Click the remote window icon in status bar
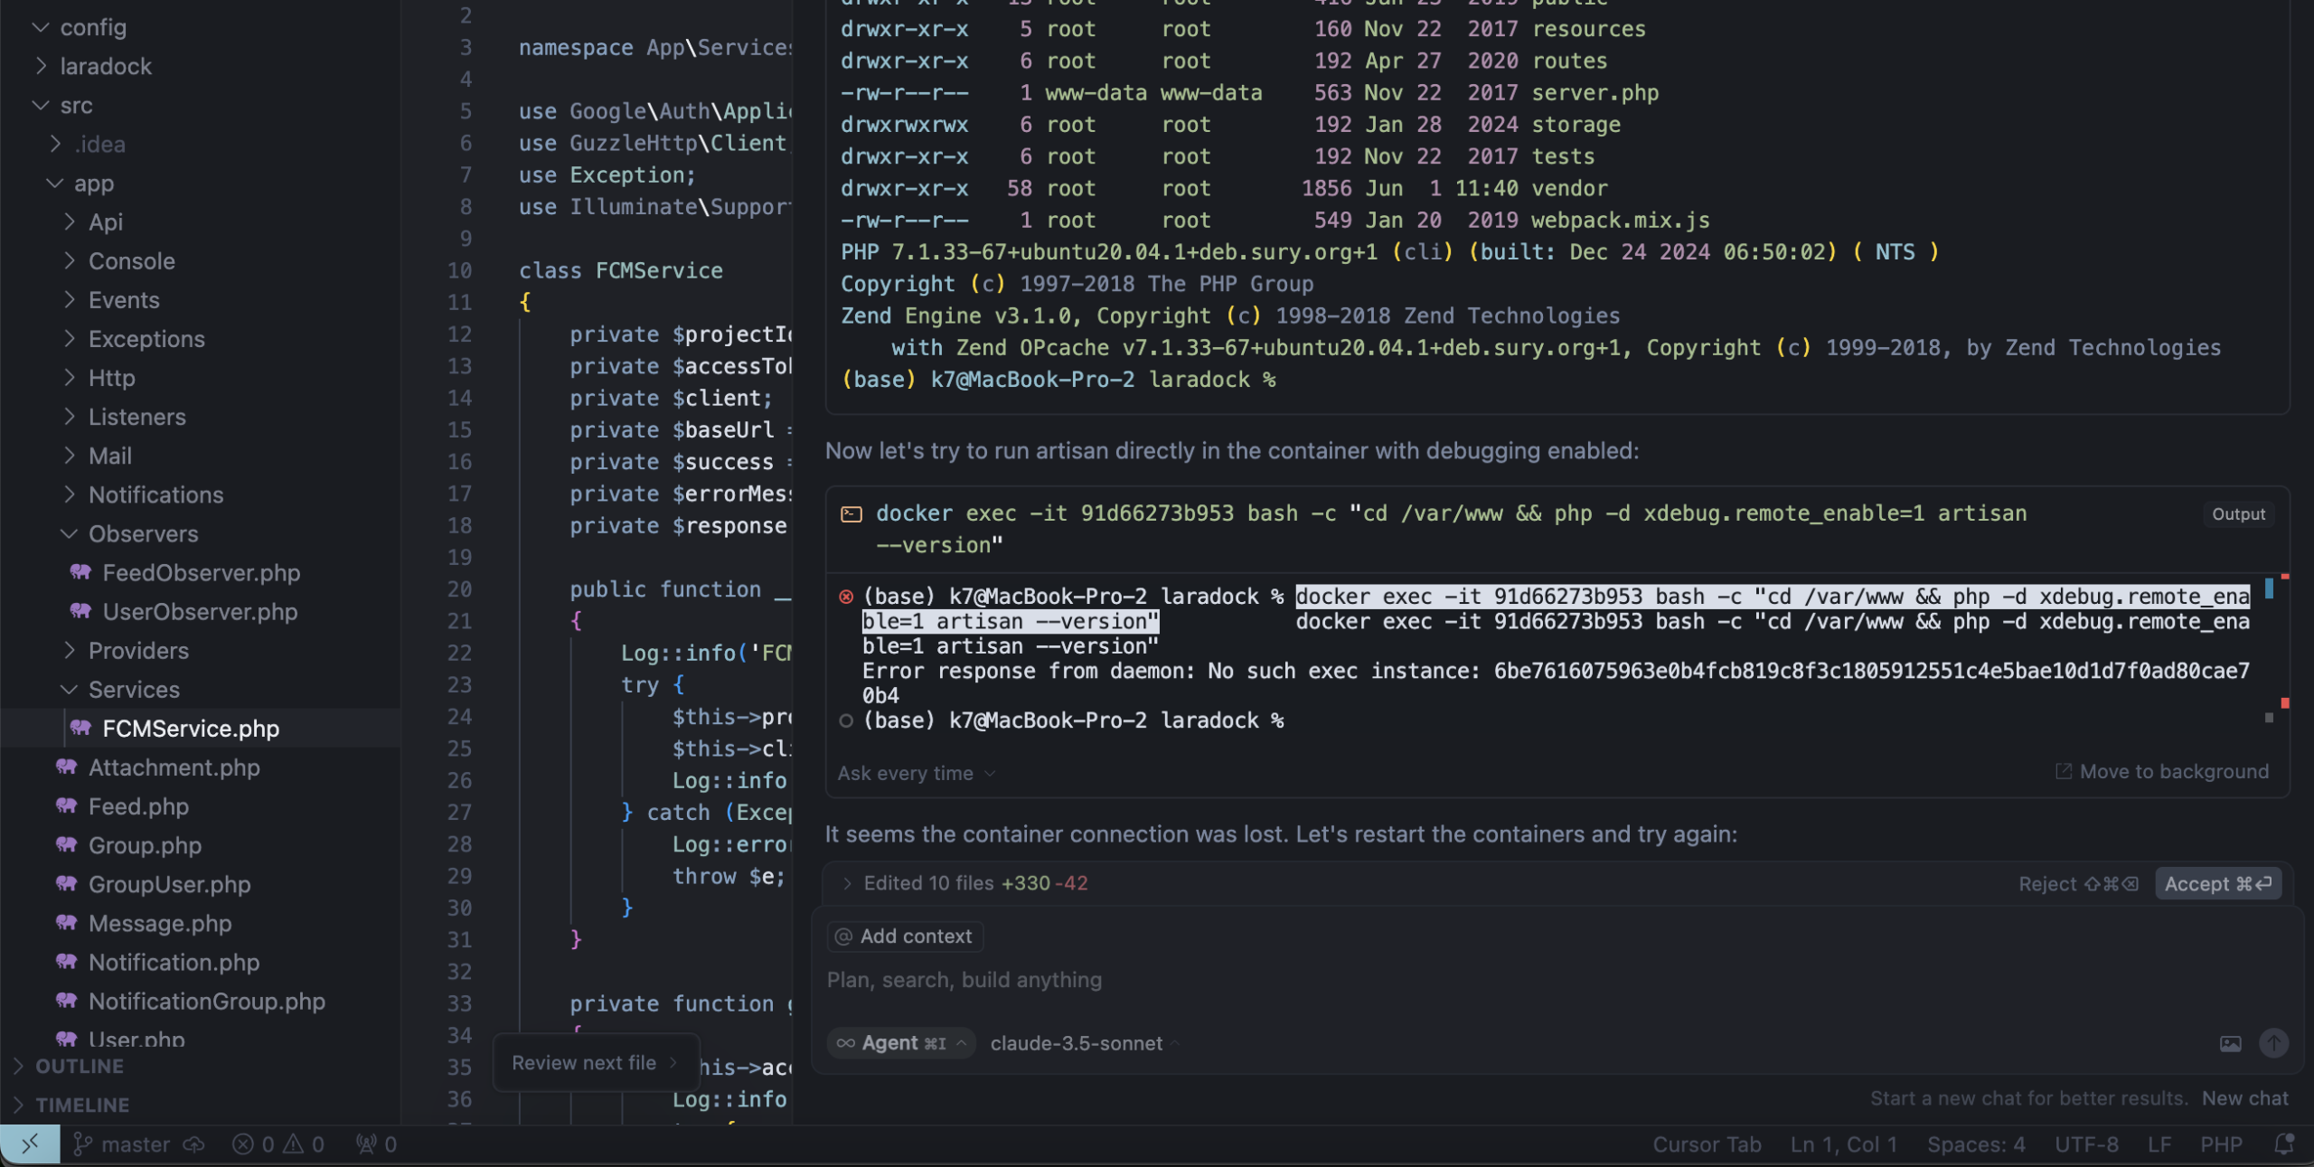 point(30,1144)
